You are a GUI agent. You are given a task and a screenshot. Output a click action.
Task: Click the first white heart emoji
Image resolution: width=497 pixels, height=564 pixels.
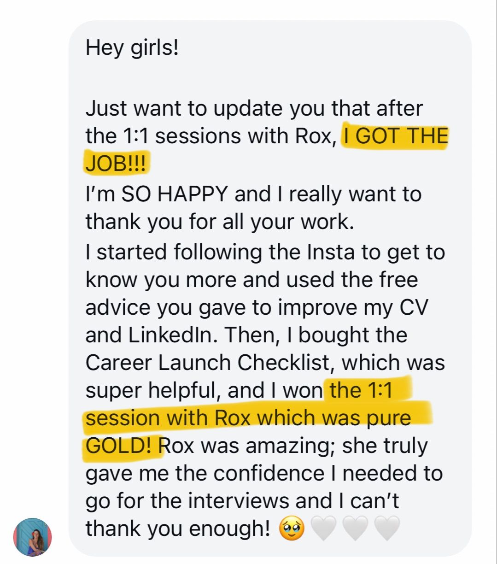click(x=324, y=529)
